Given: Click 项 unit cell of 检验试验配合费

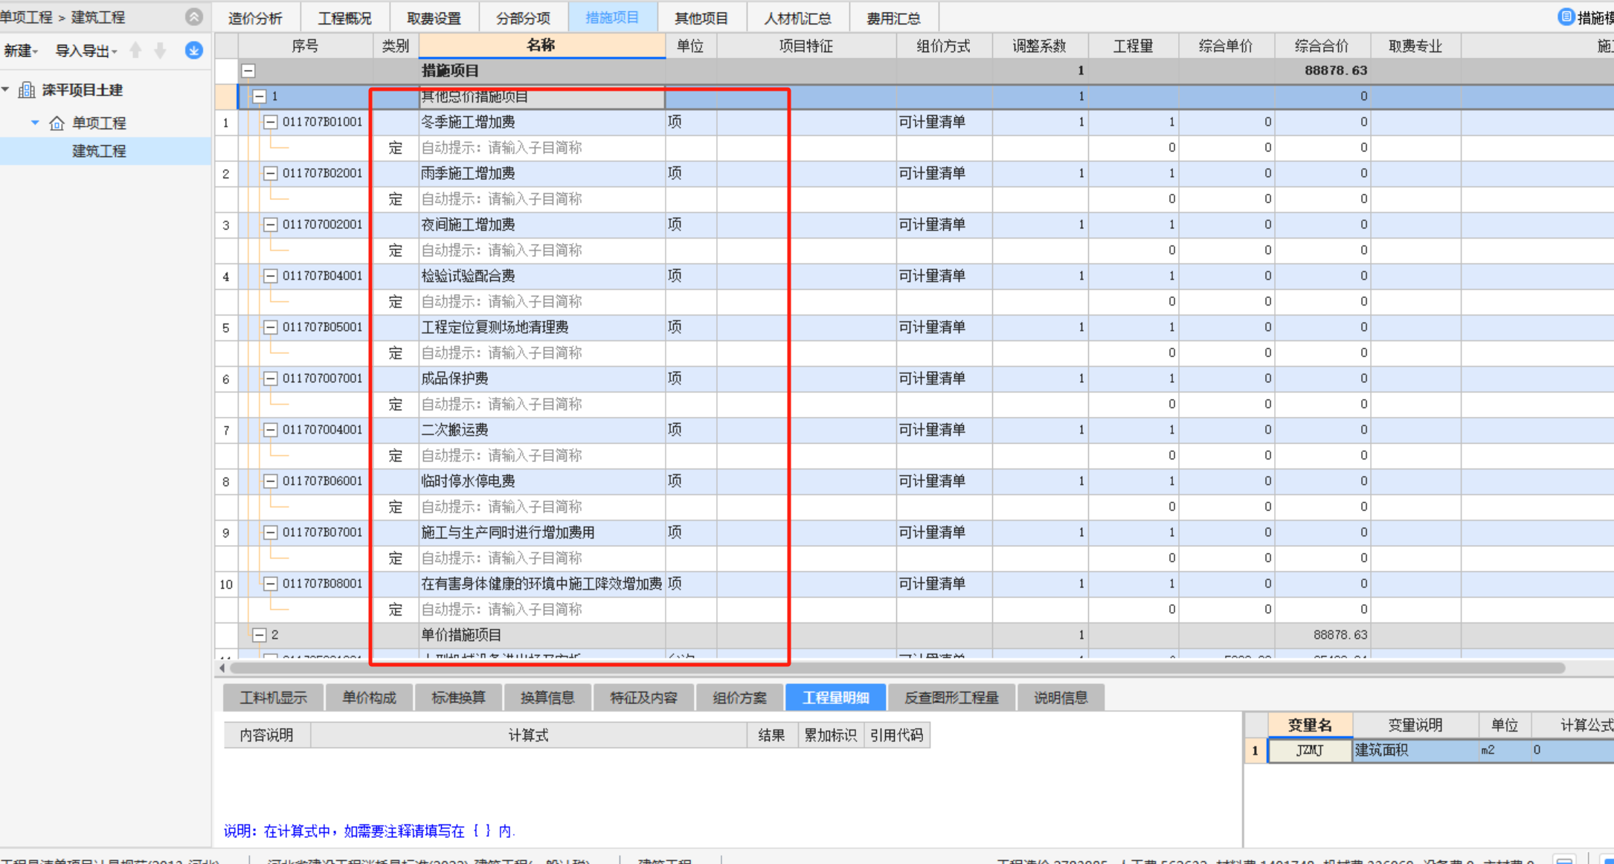Looking at the screenshot, I should (690, 276).
